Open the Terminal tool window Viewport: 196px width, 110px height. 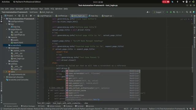[x=79, y=106]
